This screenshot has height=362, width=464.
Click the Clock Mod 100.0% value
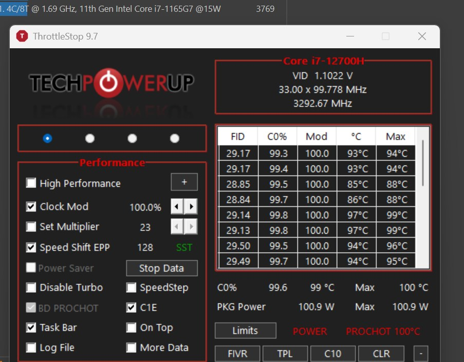click(x=145, y=207)
